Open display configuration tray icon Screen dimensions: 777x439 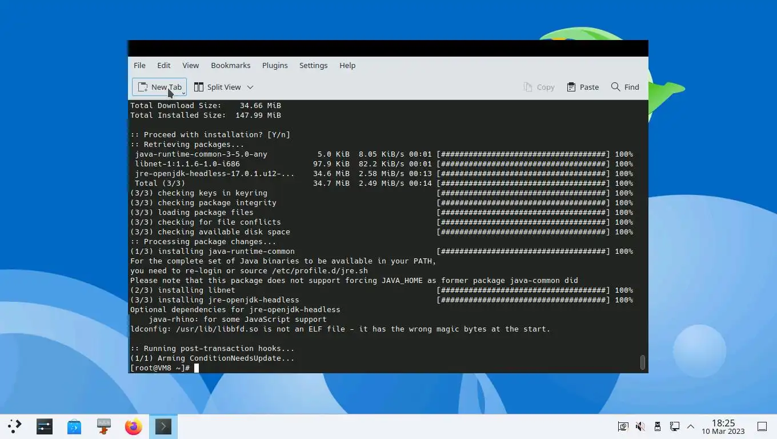point(623,426)
